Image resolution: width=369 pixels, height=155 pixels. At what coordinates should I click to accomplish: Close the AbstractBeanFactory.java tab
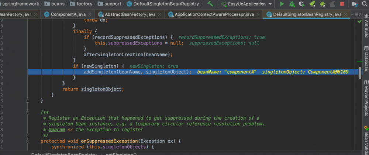point(160,14)
